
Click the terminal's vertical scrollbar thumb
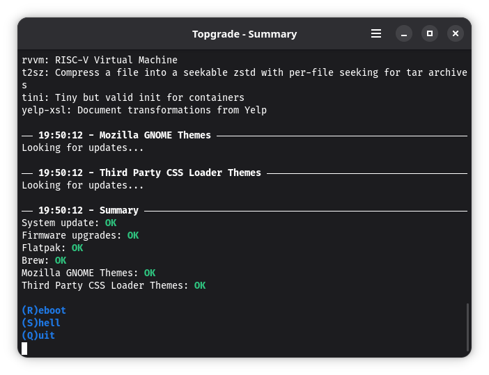click(467, 328)
